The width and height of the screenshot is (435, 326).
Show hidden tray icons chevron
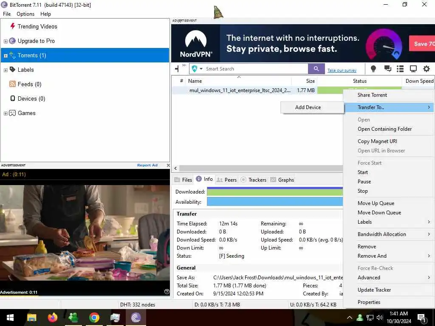pyautogui.click(x=350, y=318)
